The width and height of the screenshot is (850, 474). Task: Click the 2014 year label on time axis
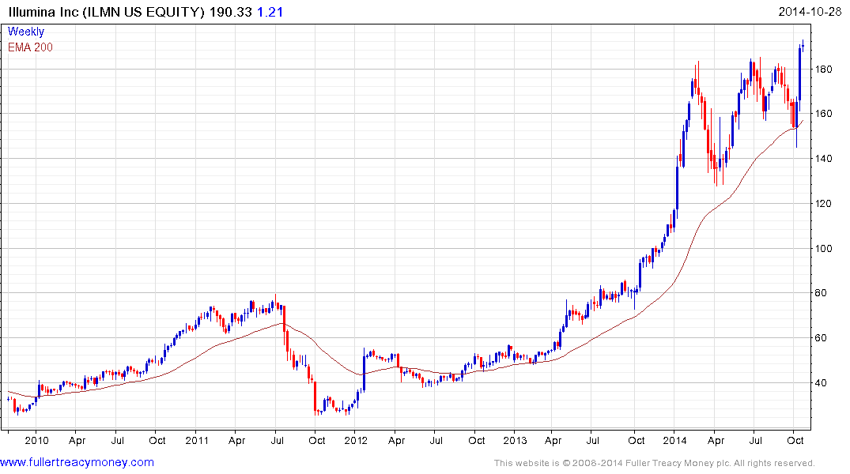click(x=675, y=440)
